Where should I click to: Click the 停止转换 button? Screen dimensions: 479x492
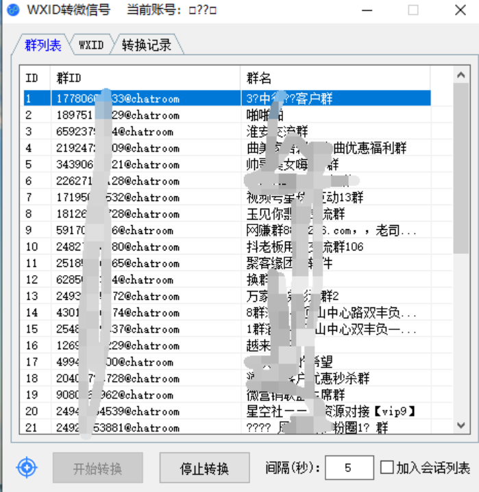(205, 467)
